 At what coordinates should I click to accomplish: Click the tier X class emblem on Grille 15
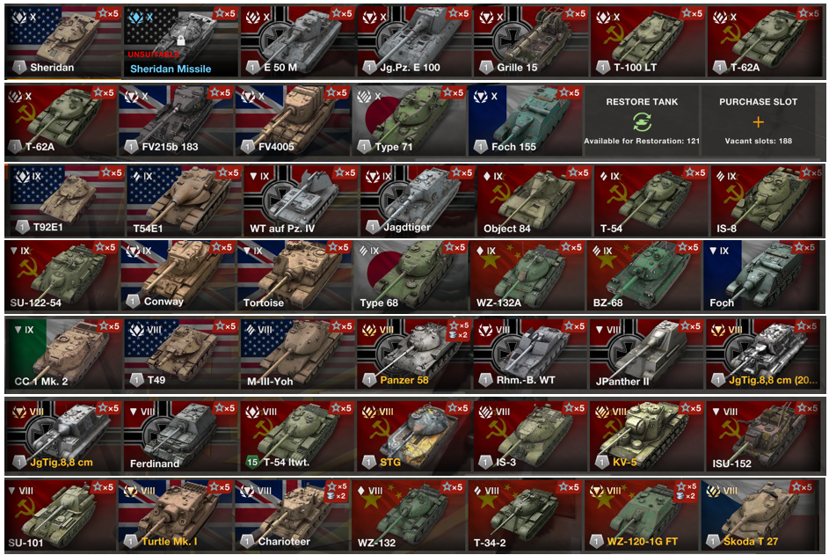click(487, 18)
